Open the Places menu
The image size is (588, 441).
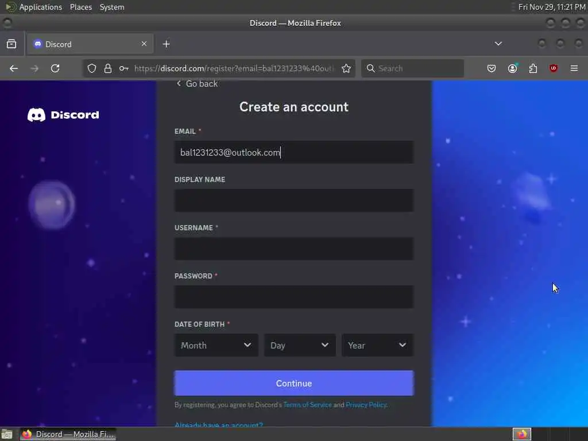click(81, 7)
